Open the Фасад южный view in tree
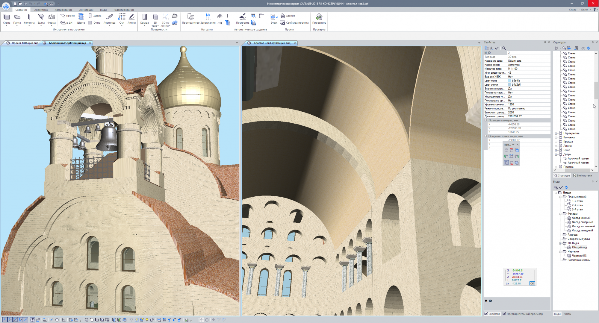 (x=581, y=218)
